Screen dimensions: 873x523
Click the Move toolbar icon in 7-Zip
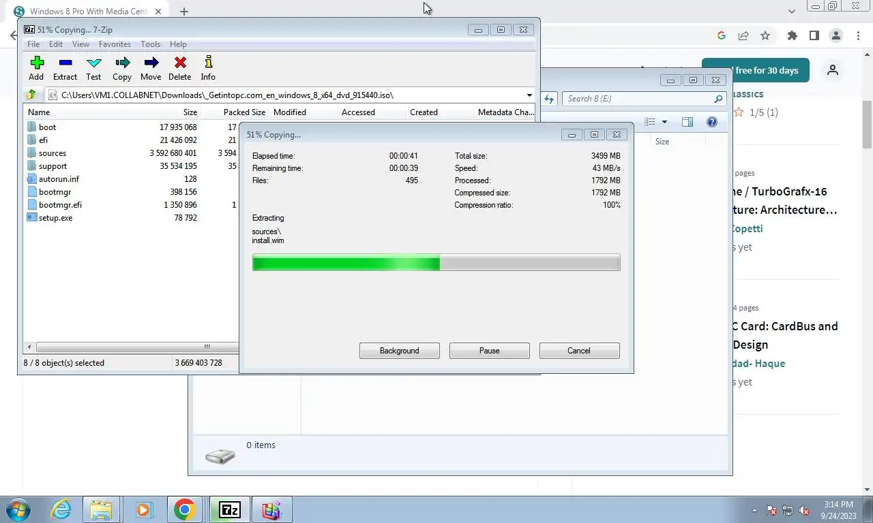(x=151, y=68)
